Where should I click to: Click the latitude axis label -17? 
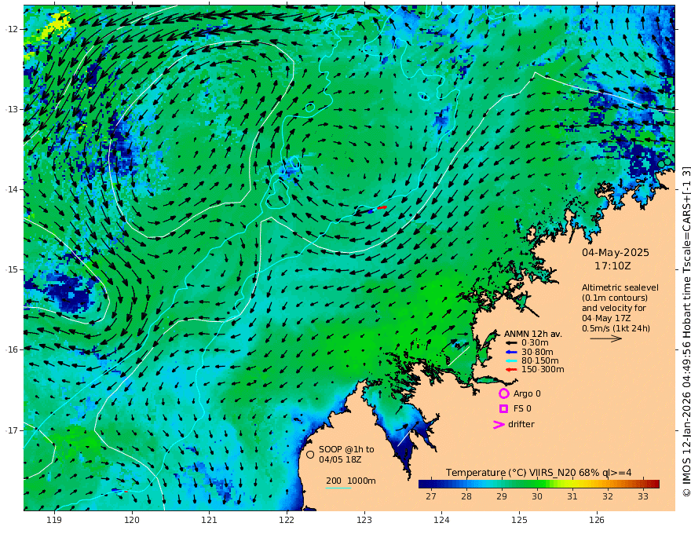[12, 430]
